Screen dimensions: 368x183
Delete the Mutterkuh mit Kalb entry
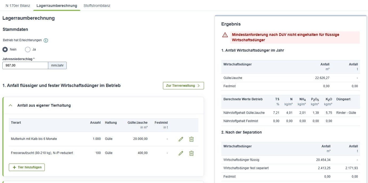191,139
